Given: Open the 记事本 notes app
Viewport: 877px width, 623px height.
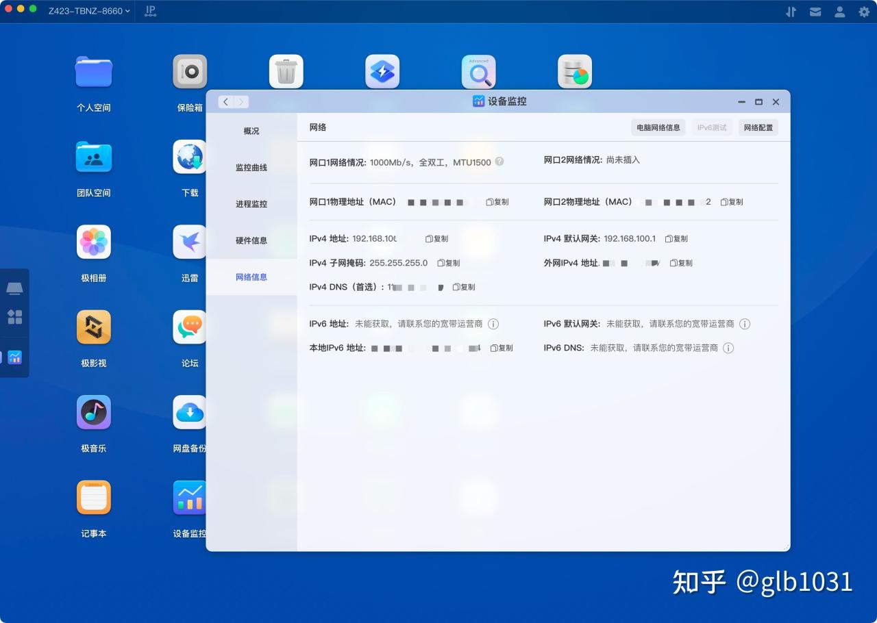Looking at the screenshot, I should pyautogui.click(x=93, y=498).
